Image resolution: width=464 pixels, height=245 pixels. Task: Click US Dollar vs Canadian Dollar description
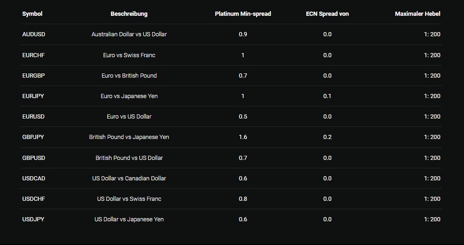[129, 179]
